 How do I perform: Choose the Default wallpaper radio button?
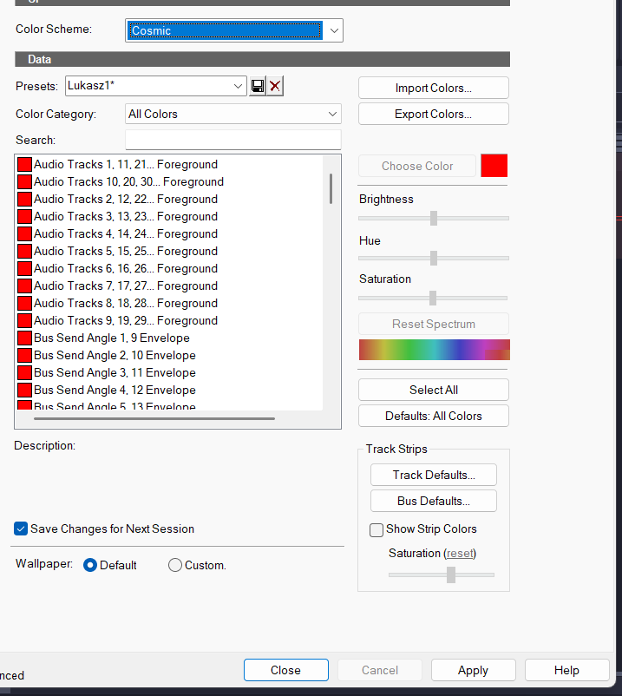(x=90, y=565)
